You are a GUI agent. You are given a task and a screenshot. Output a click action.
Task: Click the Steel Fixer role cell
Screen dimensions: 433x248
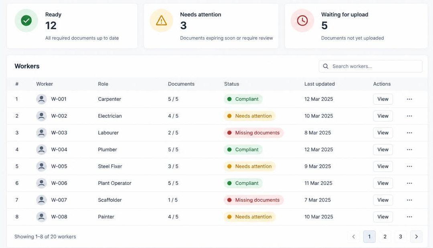point(110,166)
